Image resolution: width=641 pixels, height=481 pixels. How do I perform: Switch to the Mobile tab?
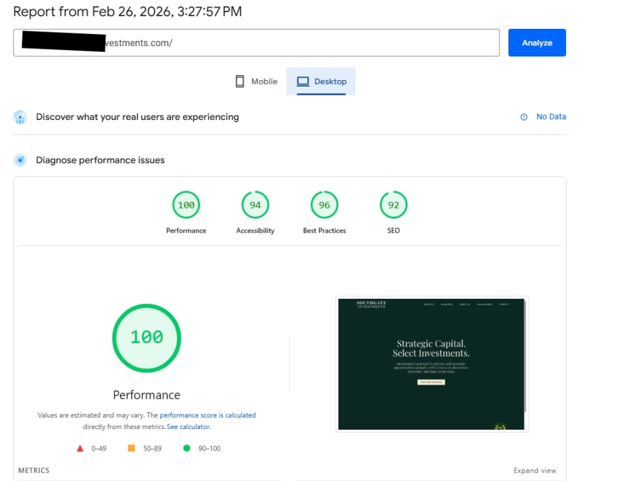click(256, 81)
